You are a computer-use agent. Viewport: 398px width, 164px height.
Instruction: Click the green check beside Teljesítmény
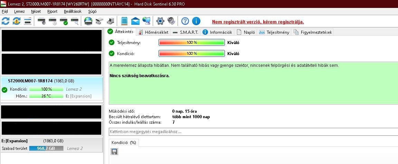pos(112,42)
